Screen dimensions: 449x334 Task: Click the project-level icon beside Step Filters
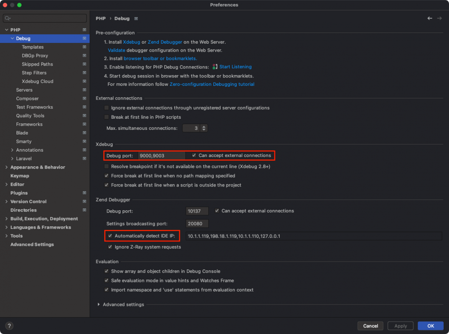84,72
